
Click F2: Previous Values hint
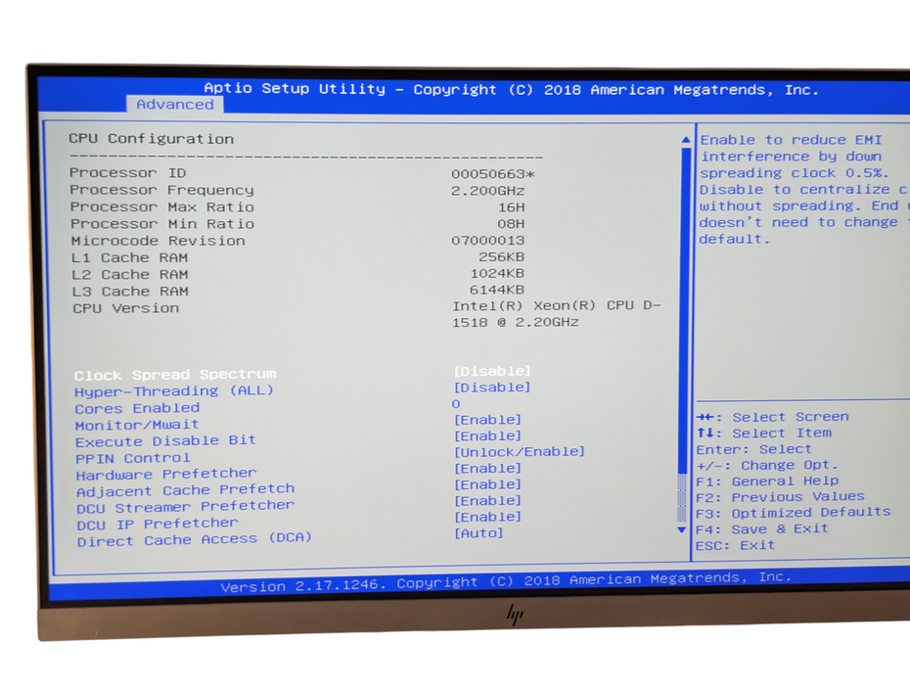coord(780,497)
